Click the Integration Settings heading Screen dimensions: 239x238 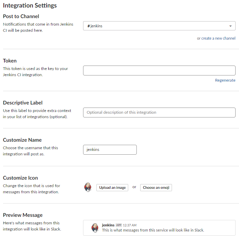click(30, 5)
